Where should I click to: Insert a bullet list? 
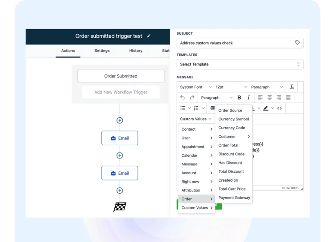(x=183, y=108)
